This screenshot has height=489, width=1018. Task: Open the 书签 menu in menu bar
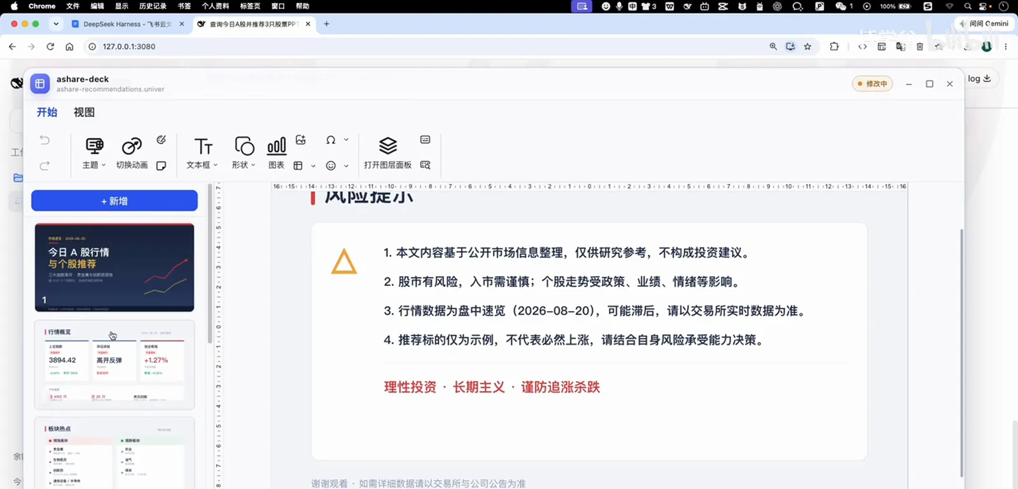click(185, 6)
